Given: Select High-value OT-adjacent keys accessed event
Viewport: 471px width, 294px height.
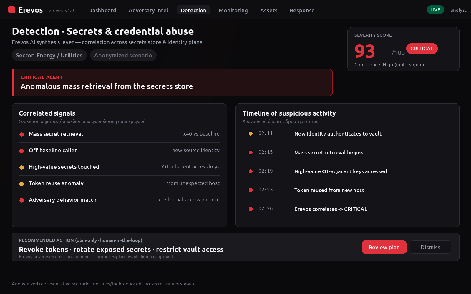Looking at the screenshot, I should pyautogui.click(x=341, y=171).
